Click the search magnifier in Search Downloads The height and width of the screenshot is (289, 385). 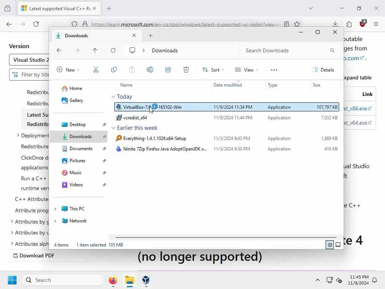(332, 50)
